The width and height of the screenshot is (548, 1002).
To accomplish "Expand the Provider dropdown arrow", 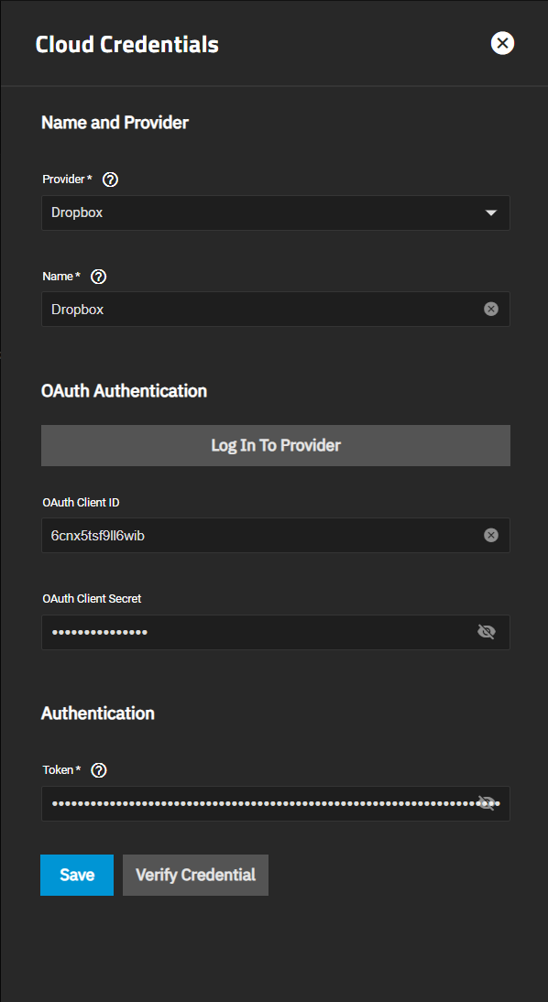I will click(491, 212).
